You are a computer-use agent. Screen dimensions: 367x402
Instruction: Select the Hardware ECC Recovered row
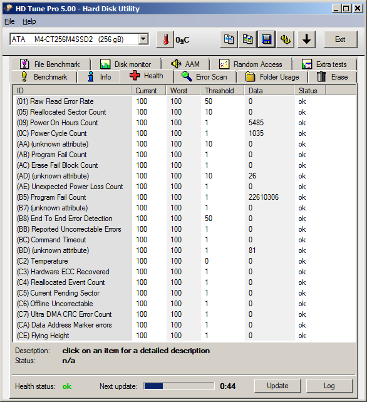(x=184, y=272)
